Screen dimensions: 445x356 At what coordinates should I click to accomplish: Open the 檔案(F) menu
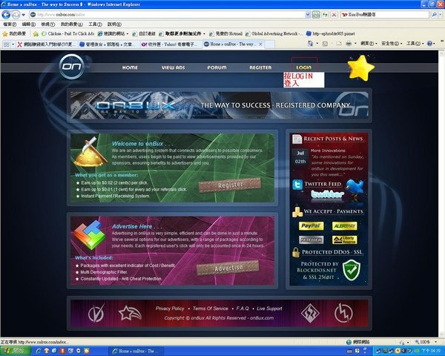tap(10, 24)
